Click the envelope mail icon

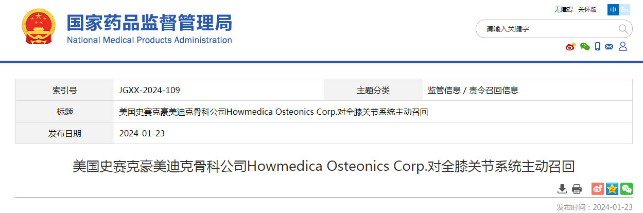609,47
